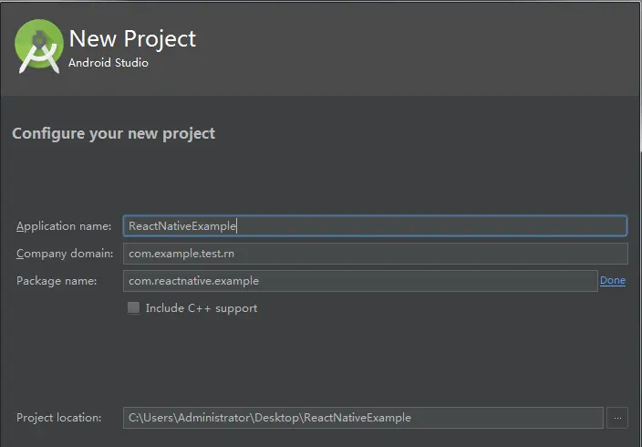
Task: Click the Include C++ support label text
Action: [x=201, y=308]
